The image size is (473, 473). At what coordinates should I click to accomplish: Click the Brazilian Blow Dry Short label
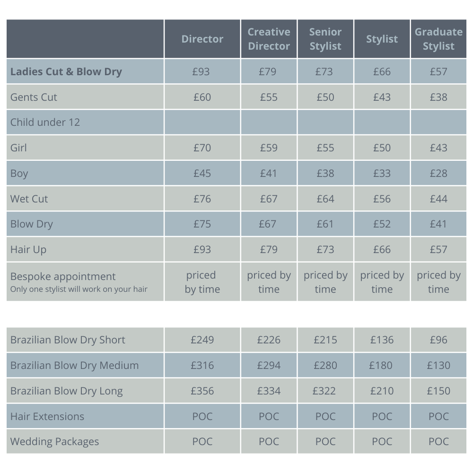pyautogui.click(x=68, y=340)
